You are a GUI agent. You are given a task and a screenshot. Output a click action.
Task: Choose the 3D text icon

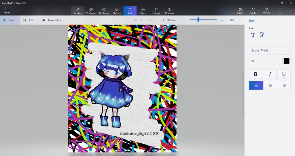pyautogui.click(x=262, y=35)
